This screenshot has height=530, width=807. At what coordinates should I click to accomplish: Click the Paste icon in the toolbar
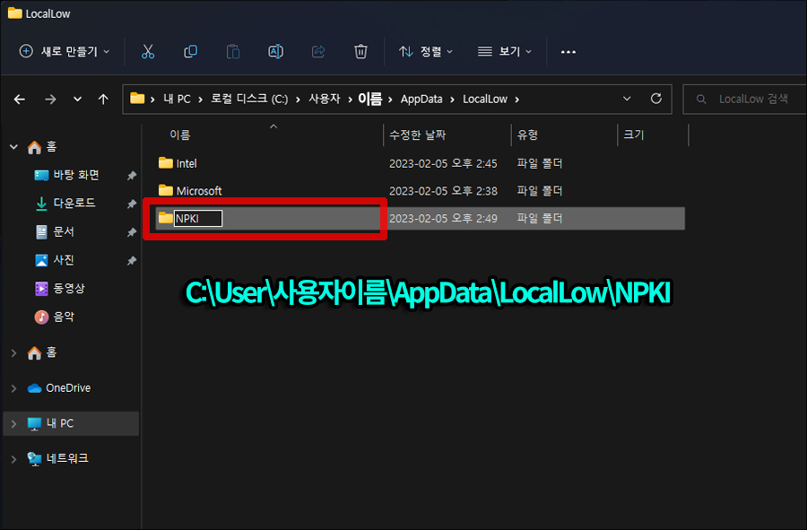[x=232, y=51]
